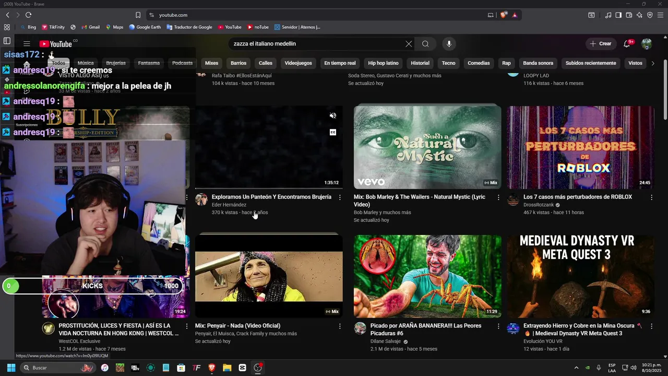
Task: Open the Brave Shields lion icon
Action: tap(504, 15)
